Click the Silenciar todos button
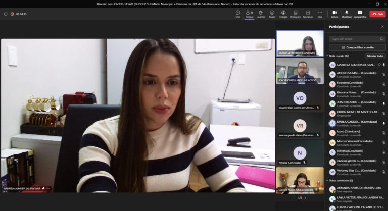 [x=375, y=56]
